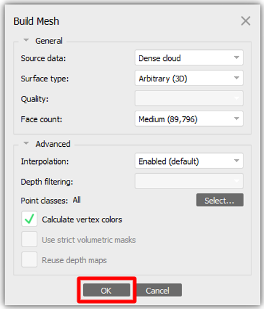Click the disabled Quality combo box
This screenshot has height=309, width=264.
pos(189,99)
